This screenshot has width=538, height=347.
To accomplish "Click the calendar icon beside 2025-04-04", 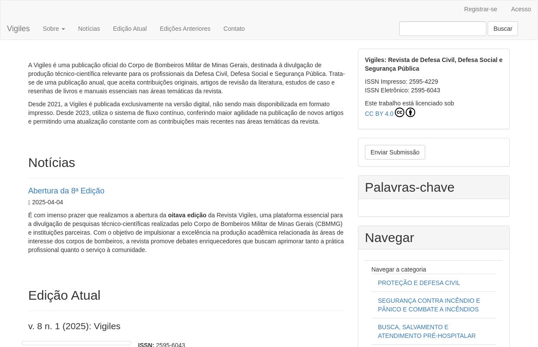I will click(x=30, y=203).
